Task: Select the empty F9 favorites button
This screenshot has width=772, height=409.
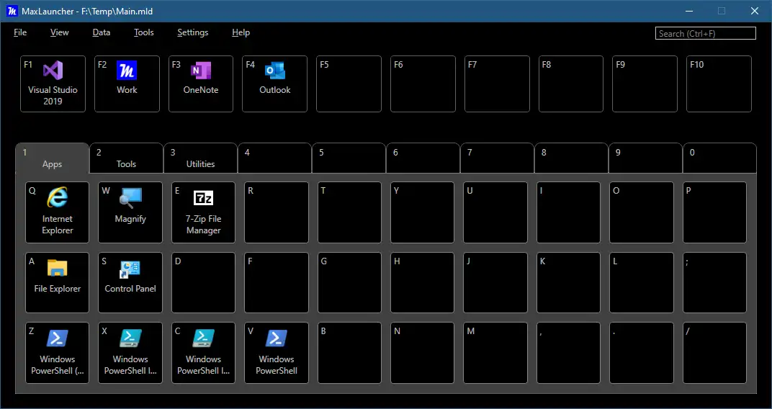Action: tap(645, 84)
